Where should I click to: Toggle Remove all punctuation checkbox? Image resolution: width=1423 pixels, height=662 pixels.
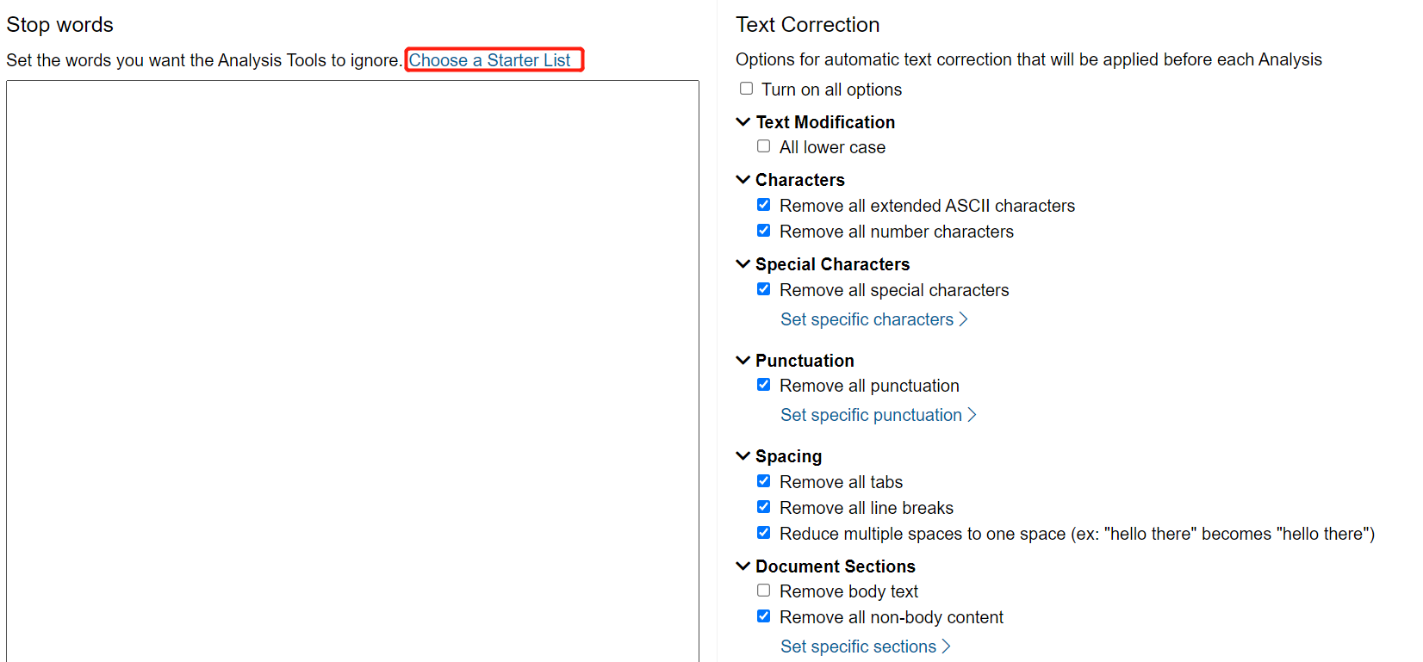point(764,385)
